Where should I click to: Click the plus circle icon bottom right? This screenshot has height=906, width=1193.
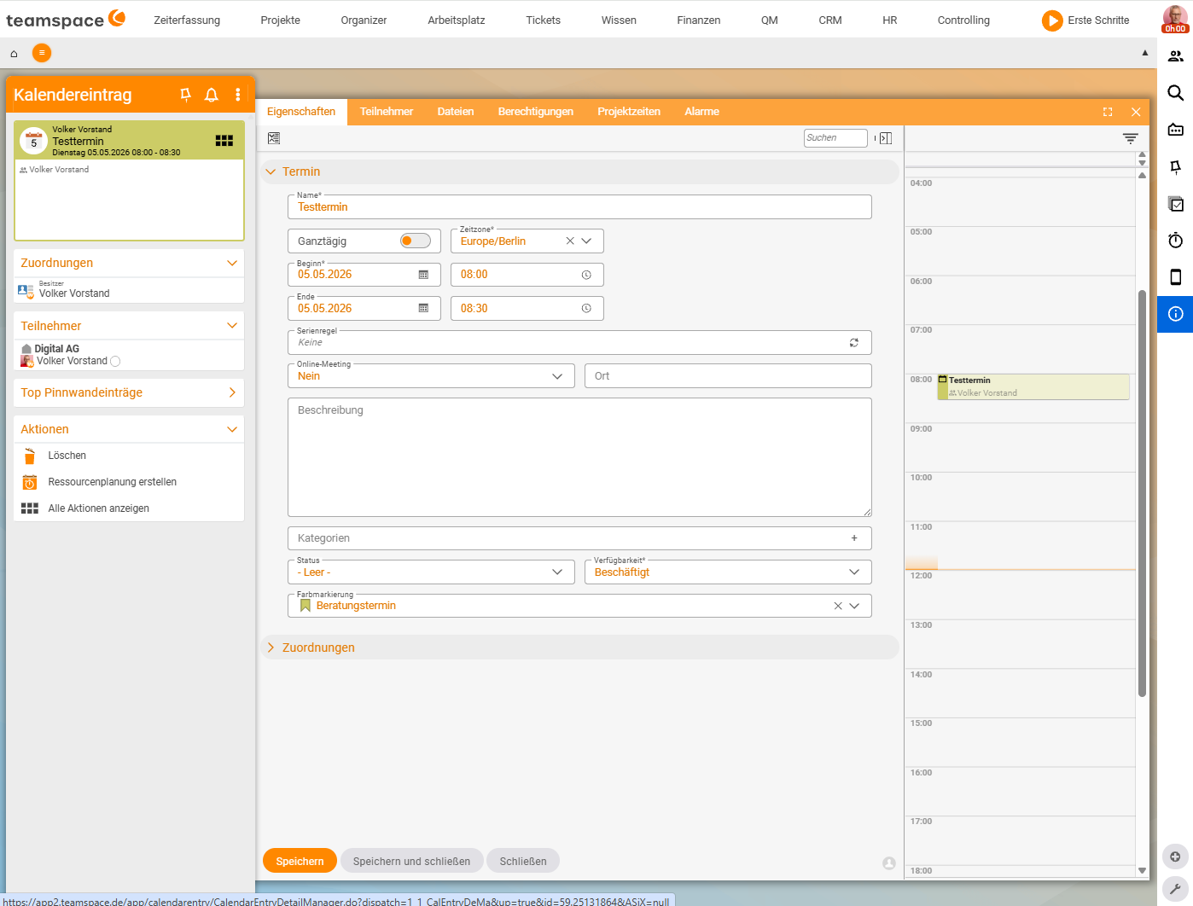click(x=1175, y=857)
